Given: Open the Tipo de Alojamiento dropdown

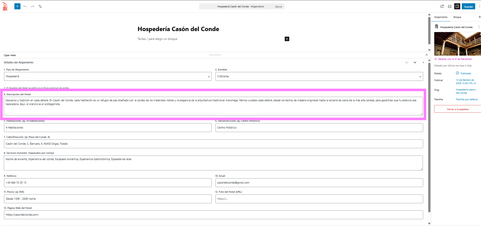Looking at the screenshot, I should [108, 77].
